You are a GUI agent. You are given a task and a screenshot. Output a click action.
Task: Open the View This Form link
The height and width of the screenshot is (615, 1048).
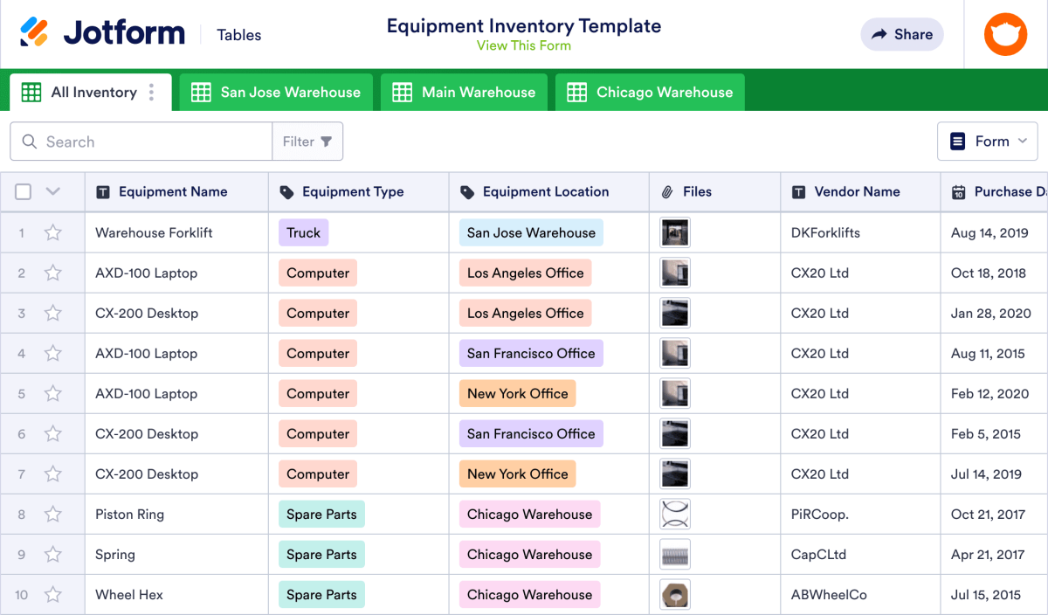pyautogui.click(x=524, y=45)
